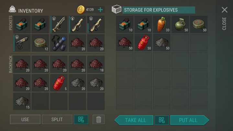Select the frag grenade stack in storage
This screenshot has height=131, width=233.
(180, 24)
